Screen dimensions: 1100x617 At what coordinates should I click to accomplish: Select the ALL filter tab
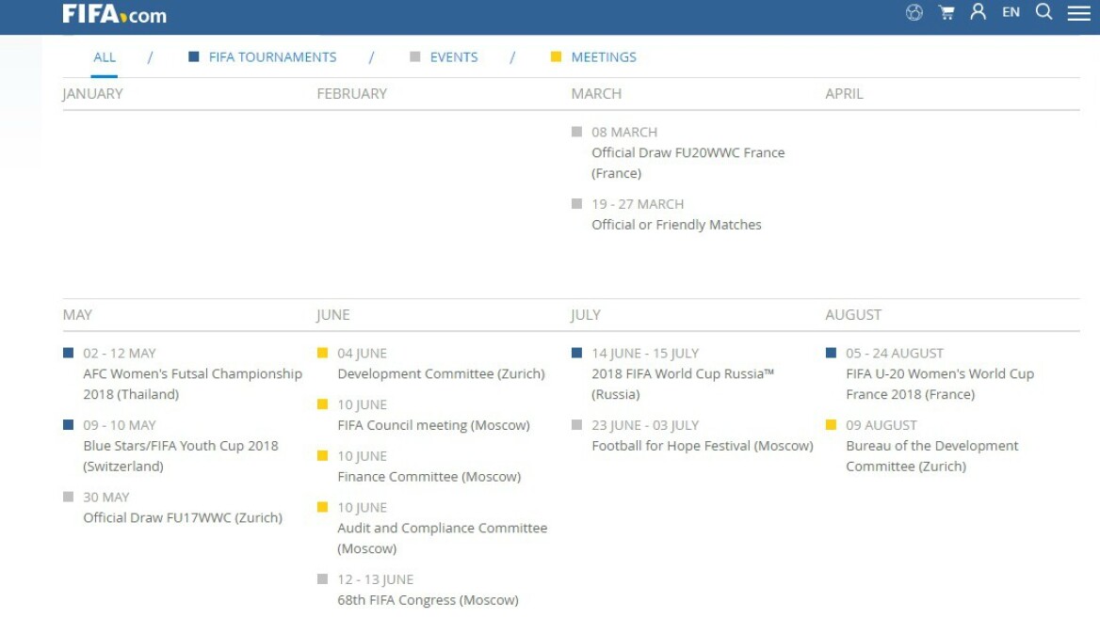105,57
